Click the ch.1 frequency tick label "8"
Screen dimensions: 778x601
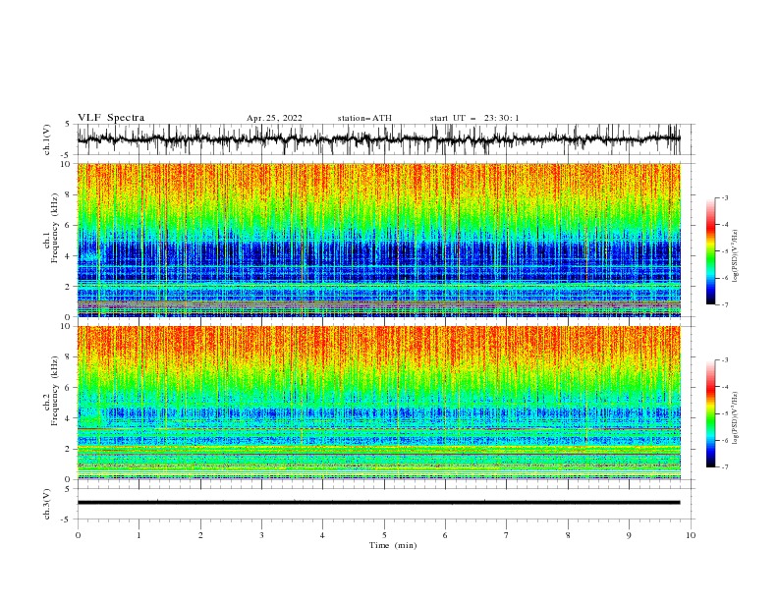[x=70, y=194]
